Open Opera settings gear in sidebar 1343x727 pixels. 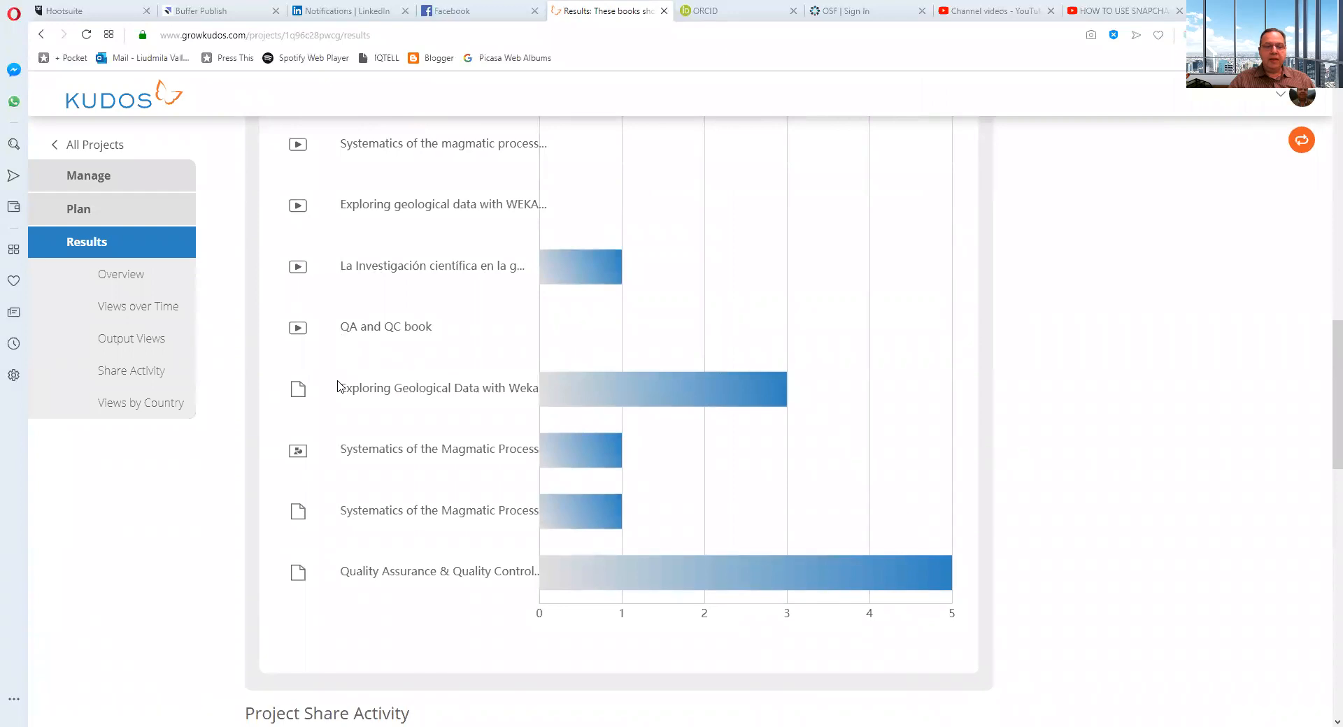(x=13, y=375)
